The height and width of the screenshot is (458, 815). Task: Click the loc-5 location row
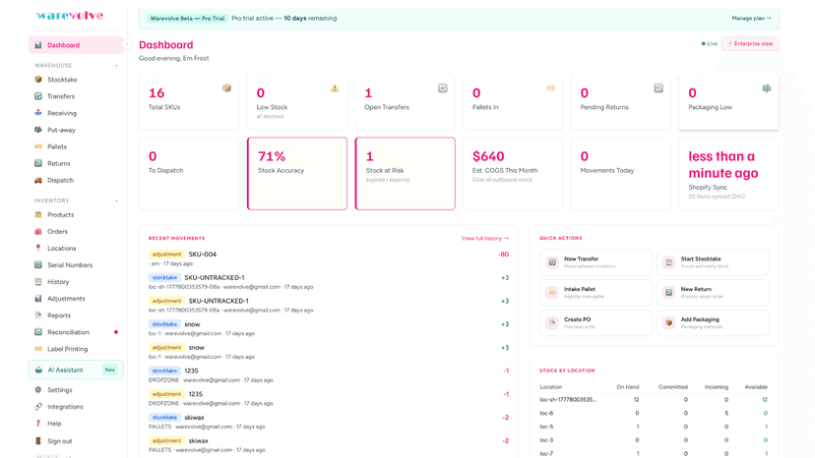click(654, 427)
